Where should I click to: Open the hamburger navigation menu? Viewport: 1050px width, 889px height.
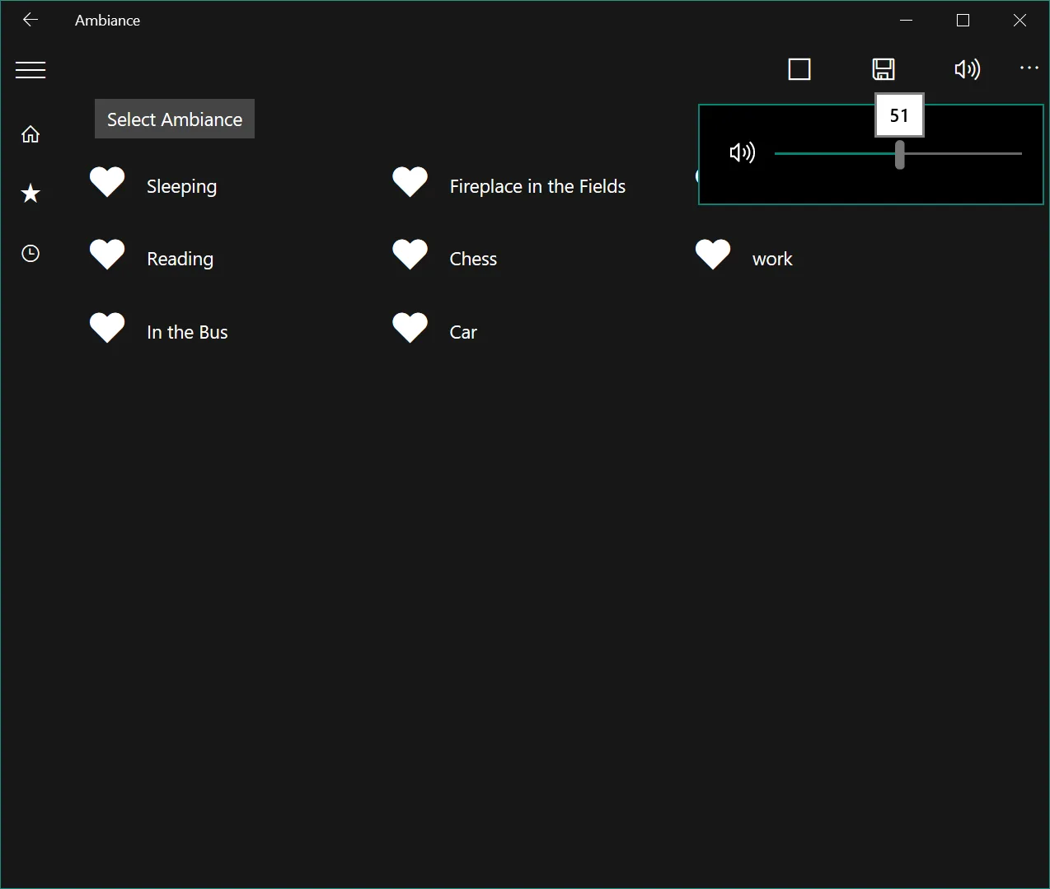click(30, 70)
